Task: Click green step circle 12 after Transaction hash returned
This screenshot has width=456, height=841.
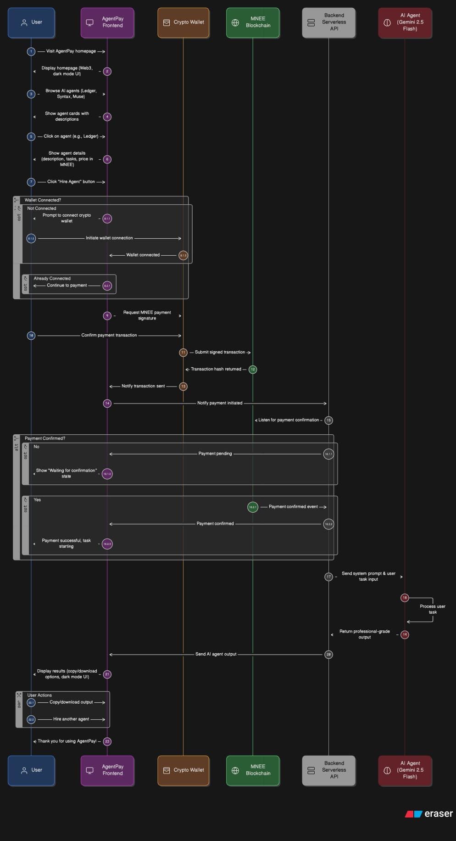Action: pos(253,370)
